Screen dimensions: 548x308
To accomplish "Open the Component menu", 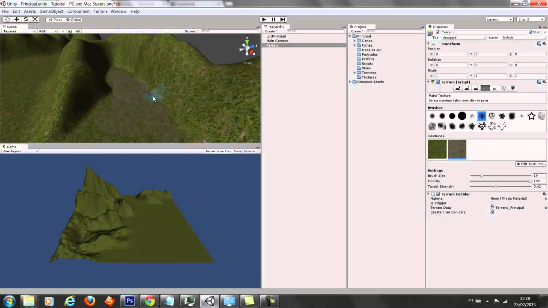I will click(78, 11).
